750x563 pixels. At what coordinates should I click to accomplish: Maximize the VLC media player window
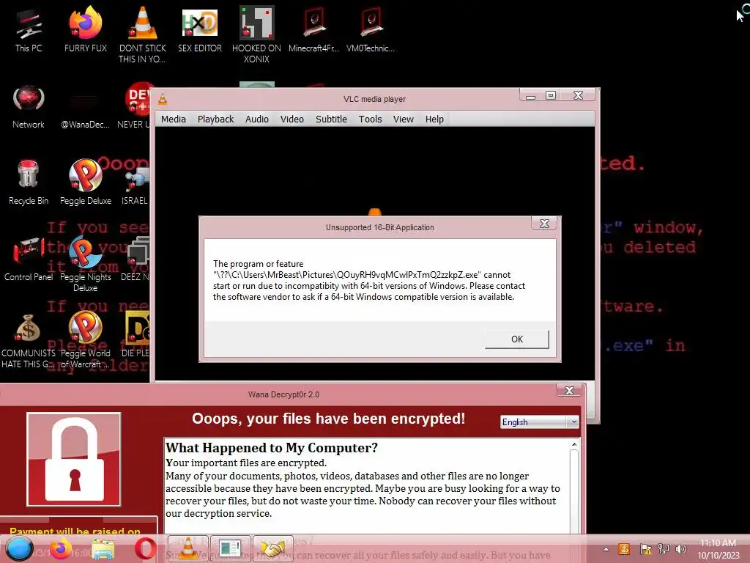[551, 96]
